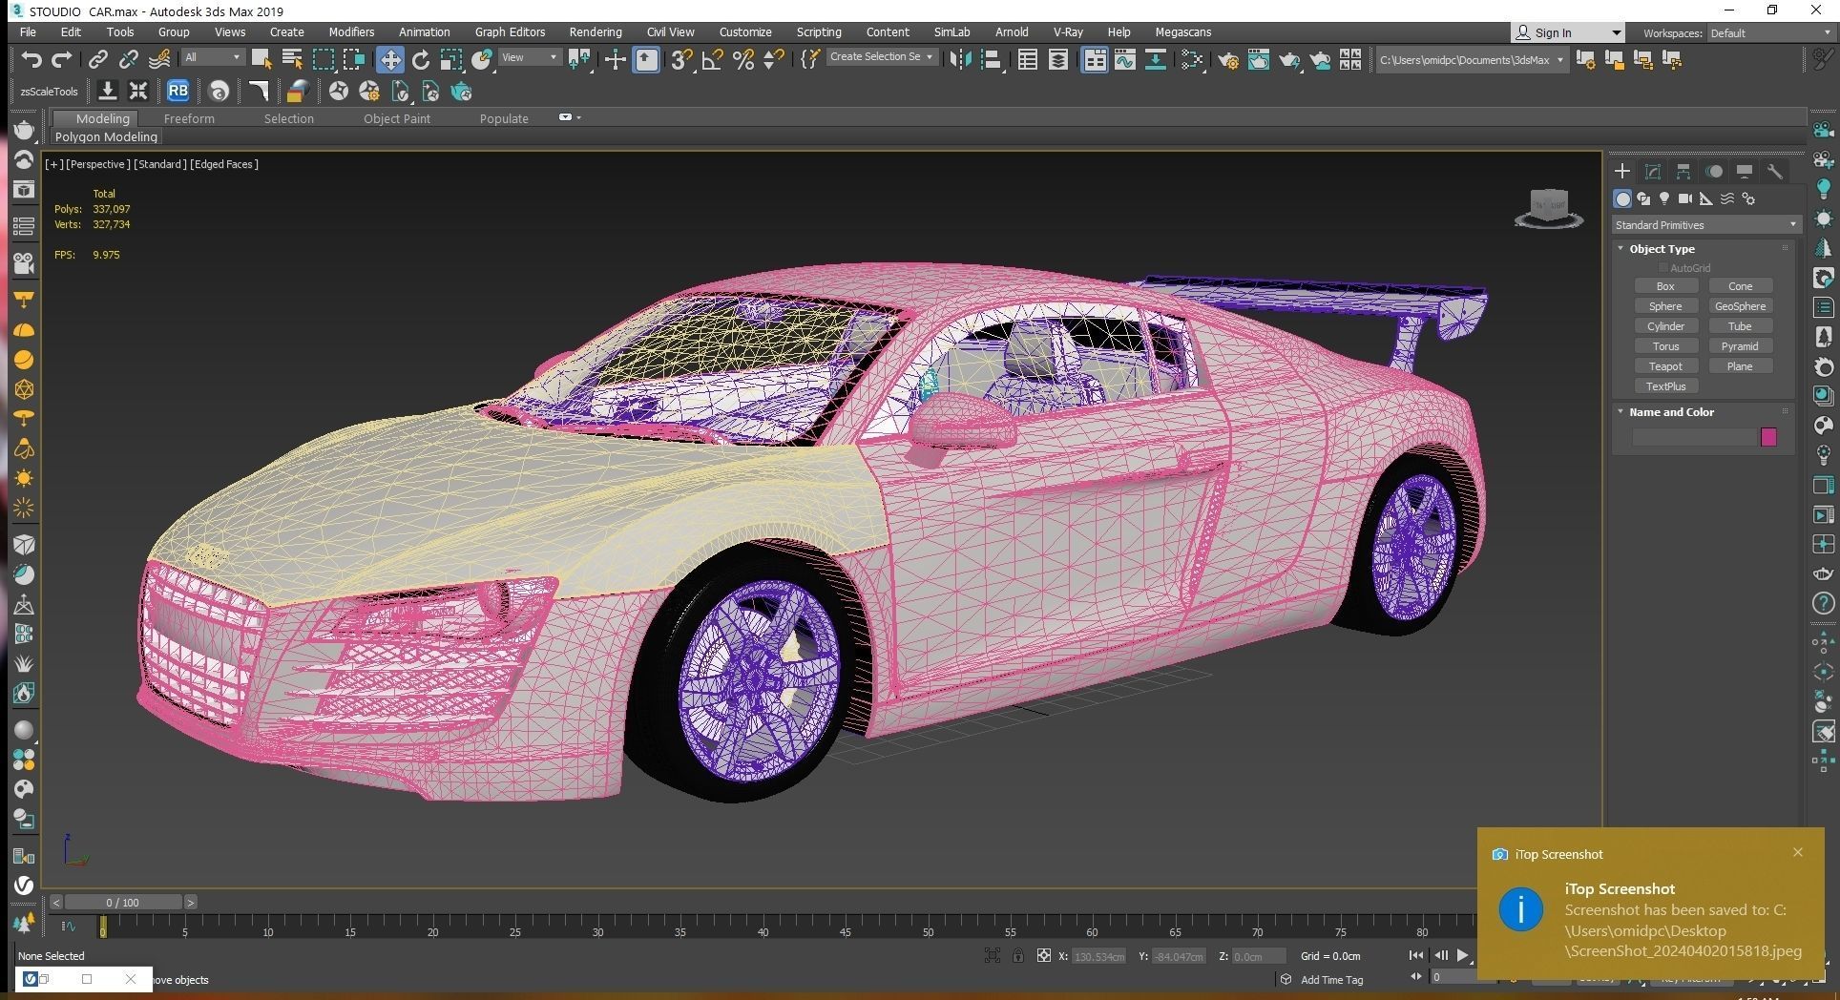Create a Box primitive
The image size is (1840, 1000).
click(x=1665, y=286)
